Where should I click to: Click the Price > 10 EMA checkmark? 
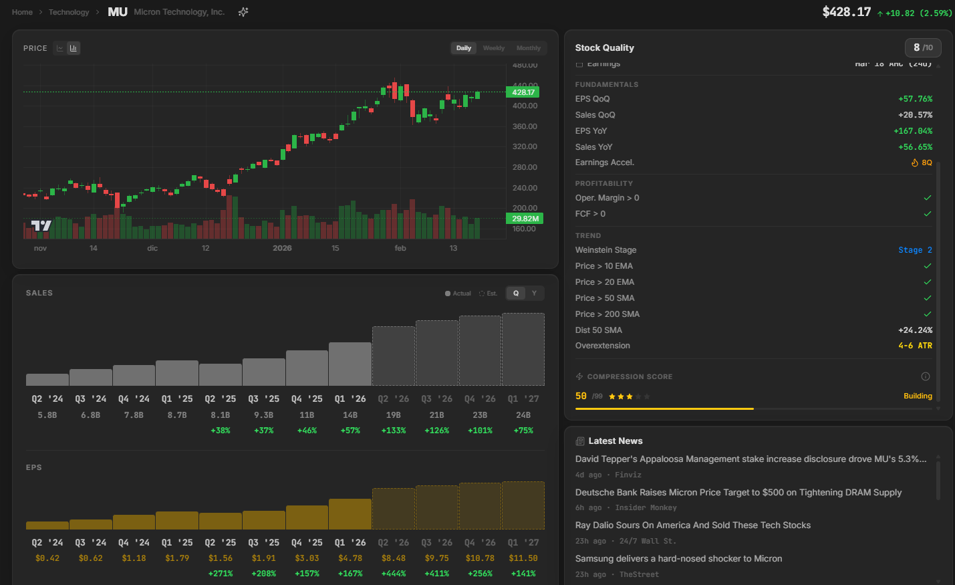tap(928, 266)
